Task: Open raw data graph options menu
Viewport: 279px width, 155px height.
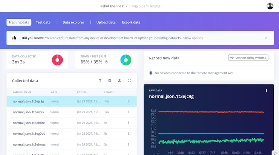Action: (x=266, y=91)
